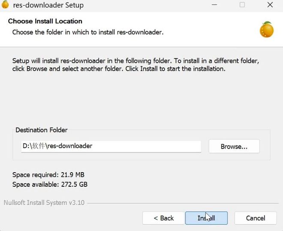The width and height of the screenshot is (283, 231).
Task: Close the setup window with X
Action: (x=270, y=5)
